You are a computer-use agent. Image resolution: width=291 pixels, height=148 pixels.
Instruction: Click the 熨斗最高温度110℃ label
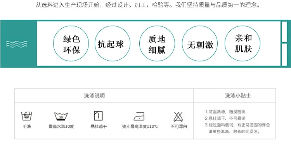point(140,127)
